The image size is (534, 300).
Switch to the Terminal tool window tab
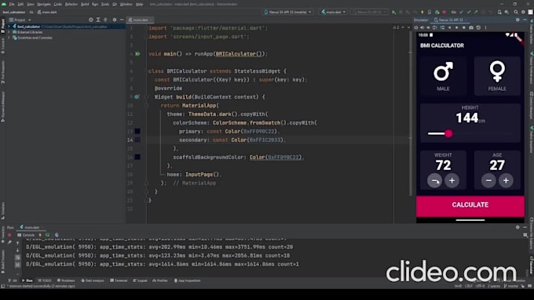(119, 280)
